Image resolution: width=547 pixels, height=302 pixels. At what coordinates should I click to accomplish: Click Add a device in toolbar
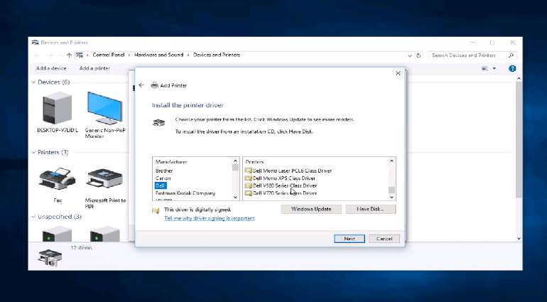point(51,68)
